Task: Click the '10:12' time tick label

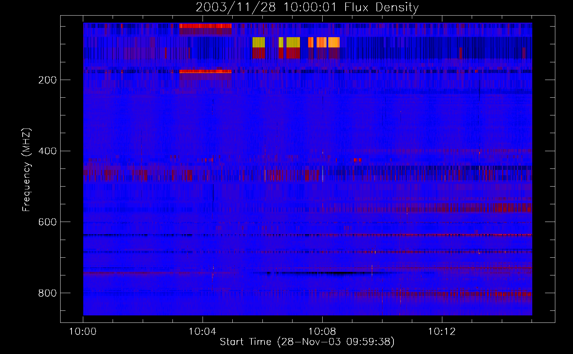Action: 442,332
